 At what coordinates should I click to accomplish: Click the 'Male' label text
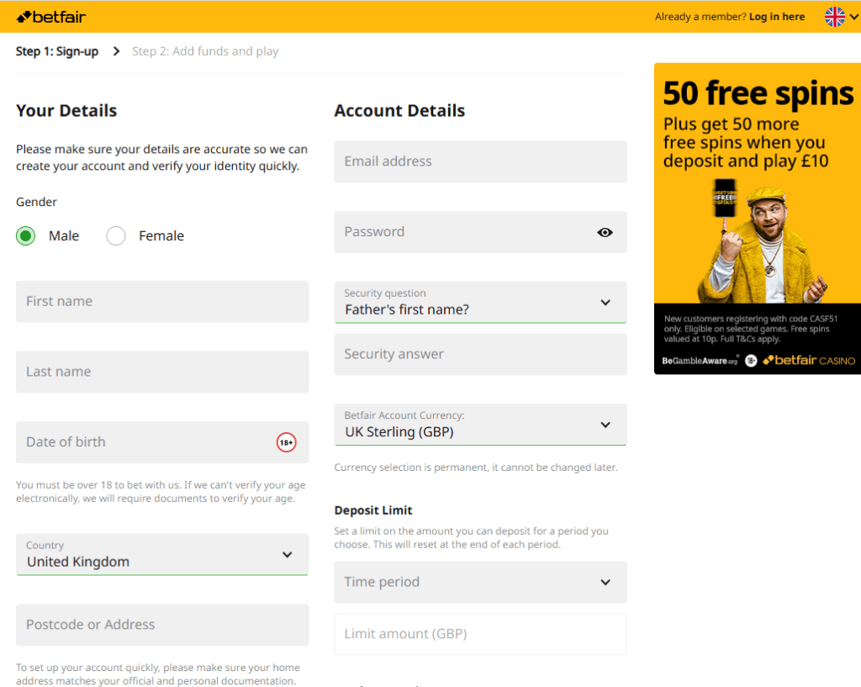point(64,236)
